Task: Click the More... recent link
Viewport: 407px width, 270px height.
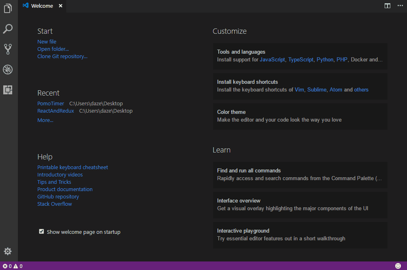Action: (45, 120)
